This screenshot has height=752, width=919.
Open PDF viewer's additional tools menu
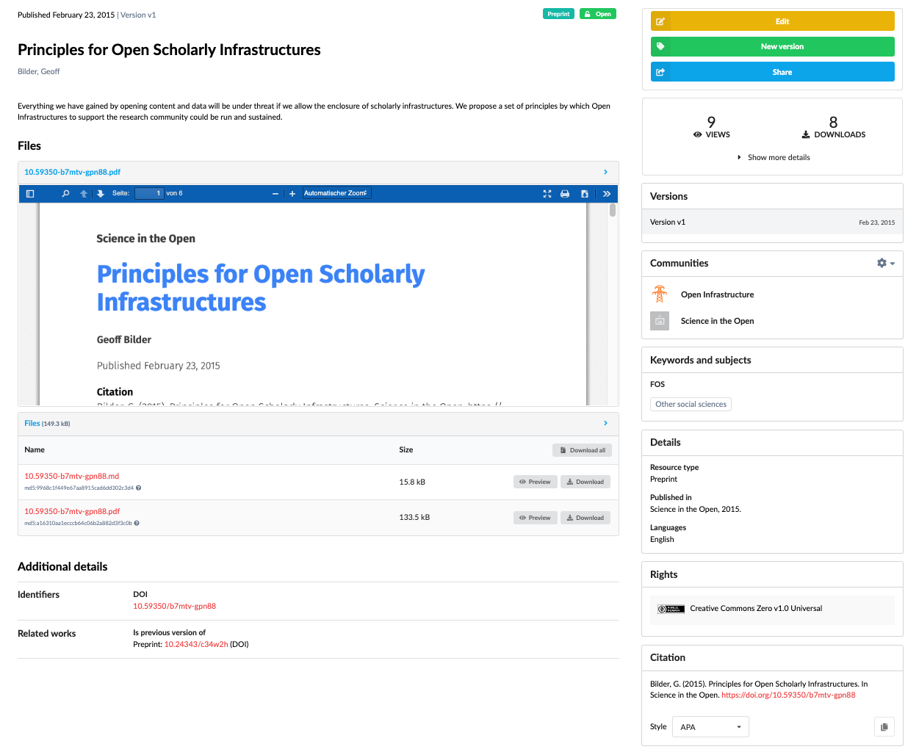606,194
